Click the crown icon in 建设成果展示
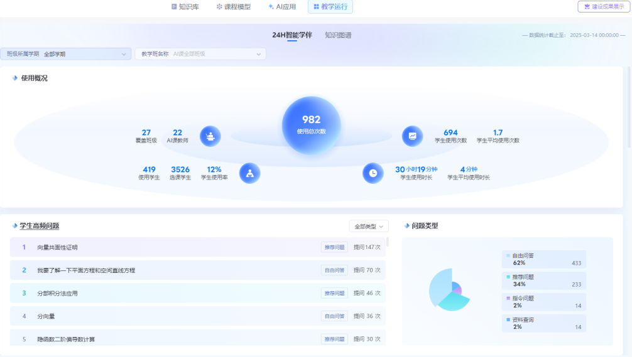Screen dimensions: 632x357 coord(587,6)
